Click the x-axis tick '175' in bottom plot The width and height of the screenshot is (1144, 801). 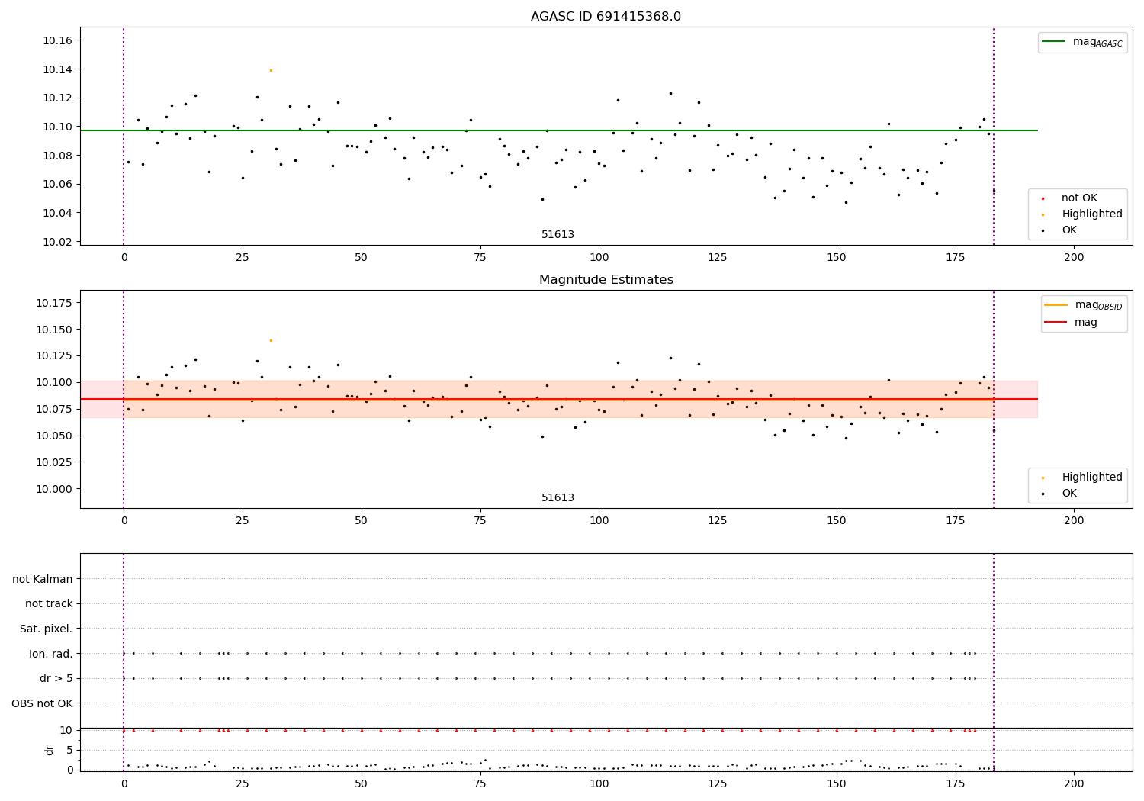pyautogui.click(x=955, y=783)
